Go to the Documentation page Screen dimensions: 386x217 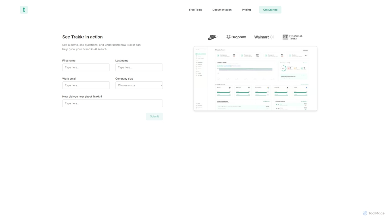222,10
